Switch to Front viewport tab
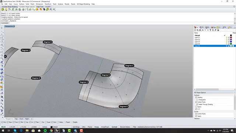Viewport: 236px width, 133px height. [x=21, y=119]
